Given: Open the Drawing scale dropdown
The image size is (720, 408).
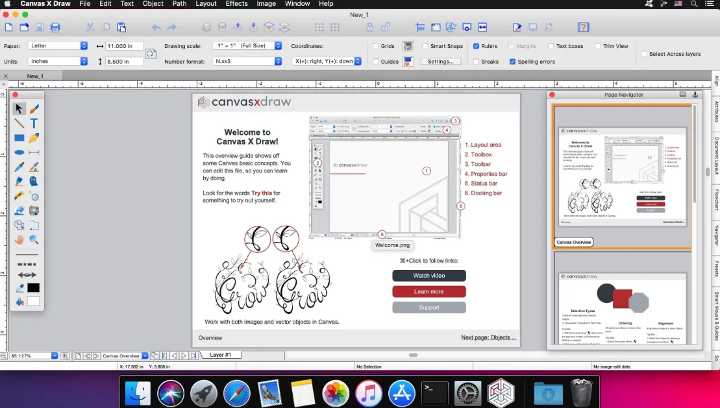Looking at the screenshot, I should 247,45.
